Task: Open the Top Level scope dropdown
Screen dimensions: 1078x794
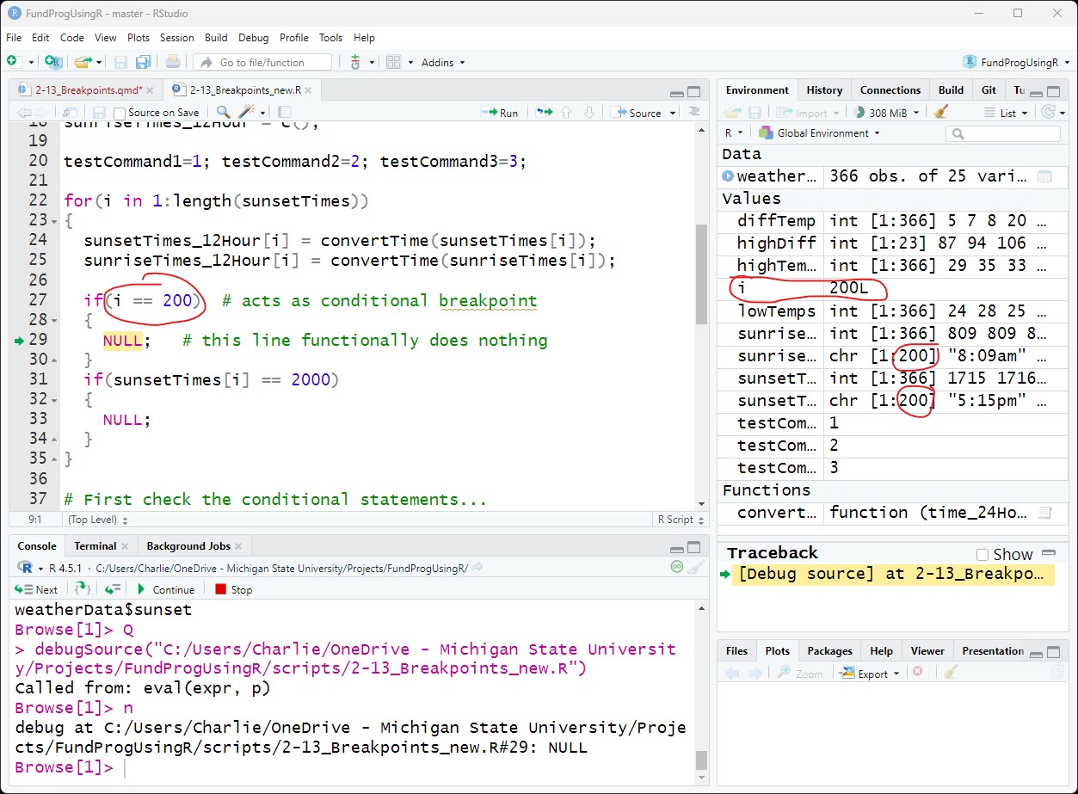Action: 97,520
